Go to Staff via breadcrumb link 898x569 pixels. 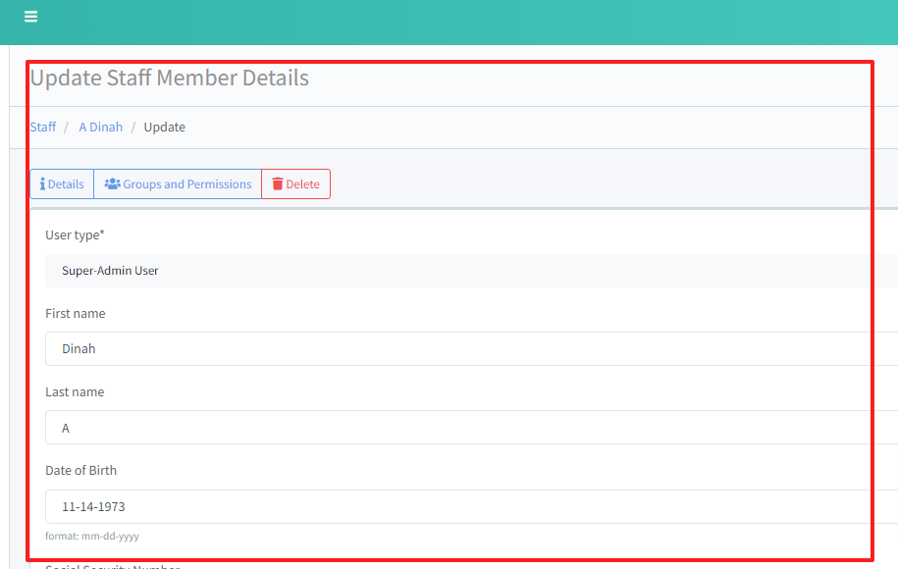43,127
